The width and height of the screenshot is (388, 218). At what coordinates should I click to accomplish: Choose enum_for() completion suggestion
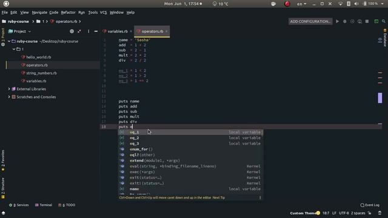[190, 150]
